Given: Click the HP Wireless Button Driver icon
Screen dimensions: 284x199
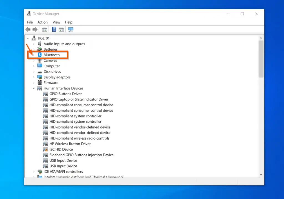Looking at the screenshot, I should coord(45,144).
